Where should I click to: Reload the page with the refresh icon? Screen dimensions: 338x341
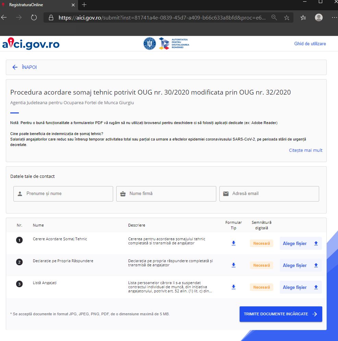tap(34, 17)
